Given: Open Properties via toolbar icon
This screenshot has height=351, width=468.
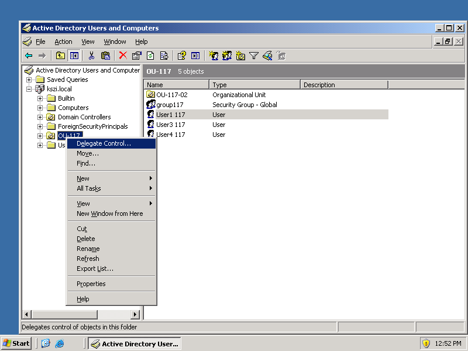Looking at the screenshot, I should tap(137, 56).
